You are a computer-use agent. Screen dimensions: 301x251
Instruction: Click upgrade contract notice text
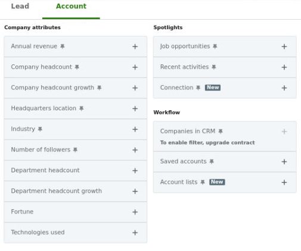pyautogui.click(x=207, y=142)
